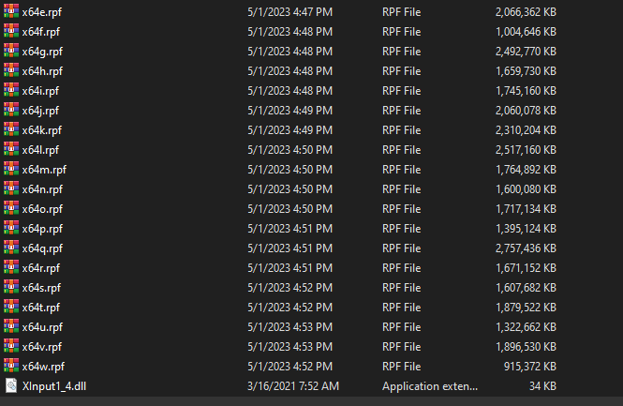Select the XInput1_4.dll file icon
Image resolution: width=623 pixels, height=406 pixels.
pyautogui.click(x=10, y=385)
